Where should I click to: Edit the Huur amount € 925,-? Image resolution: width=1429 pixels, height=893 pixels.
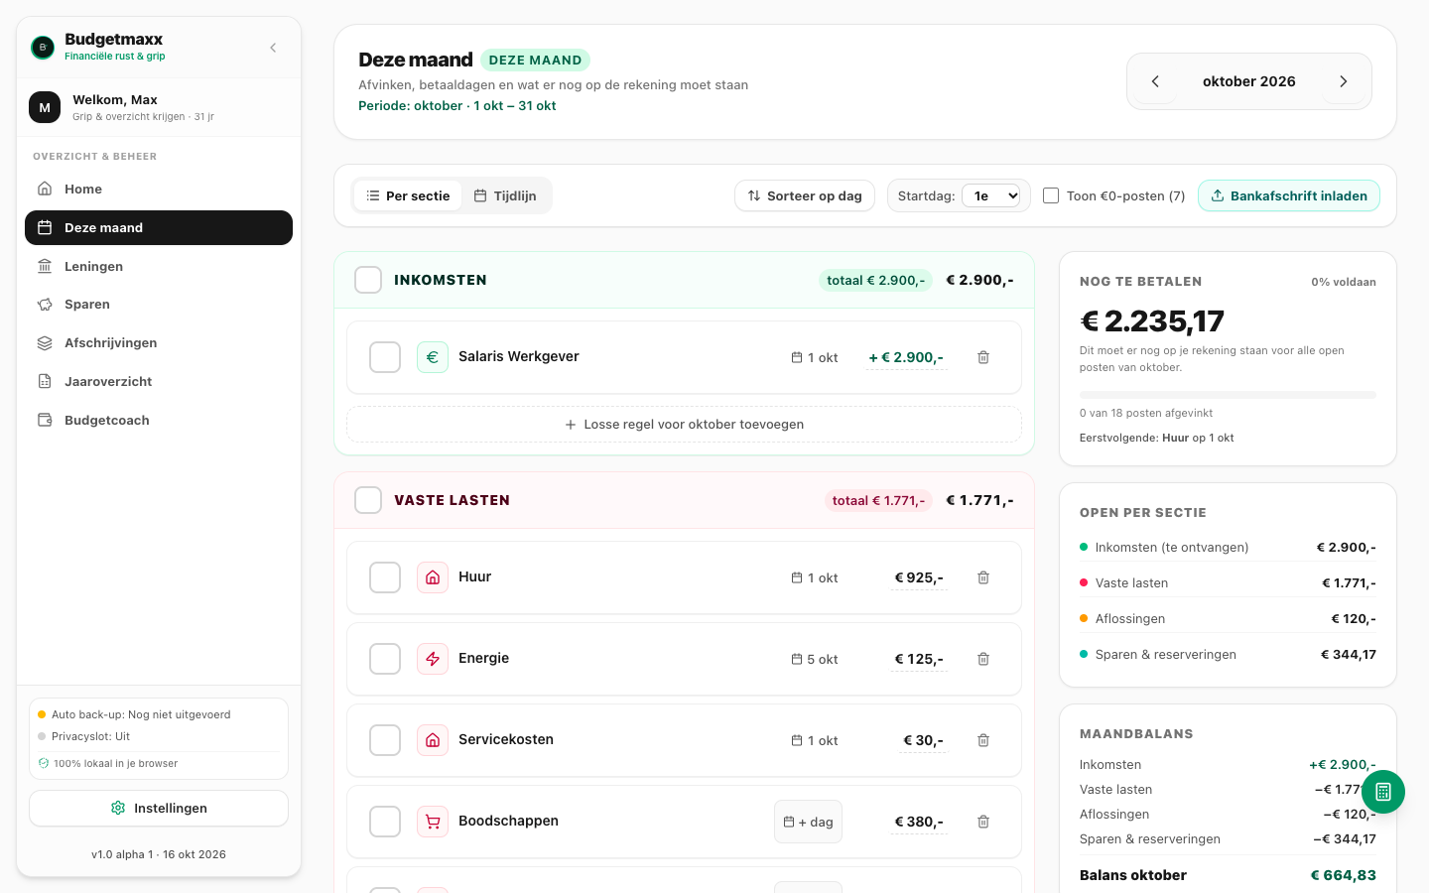(x=919, y=577)
